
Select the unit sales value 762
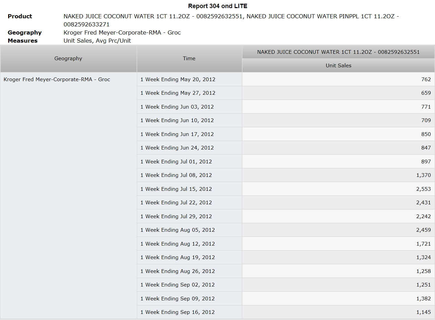tap(338, 79)
